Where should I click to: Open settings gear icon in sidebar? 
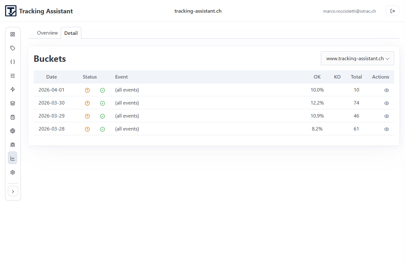point(13,172)
